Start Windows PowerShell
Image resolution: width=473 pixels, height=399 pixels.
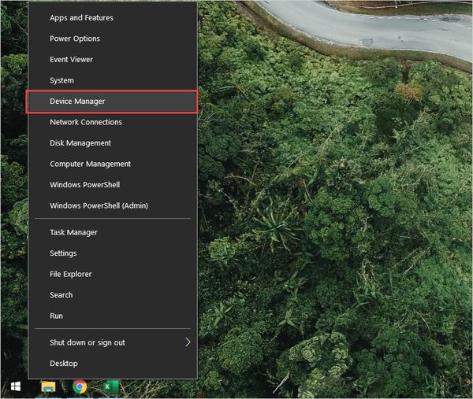(x=83, y=185)
